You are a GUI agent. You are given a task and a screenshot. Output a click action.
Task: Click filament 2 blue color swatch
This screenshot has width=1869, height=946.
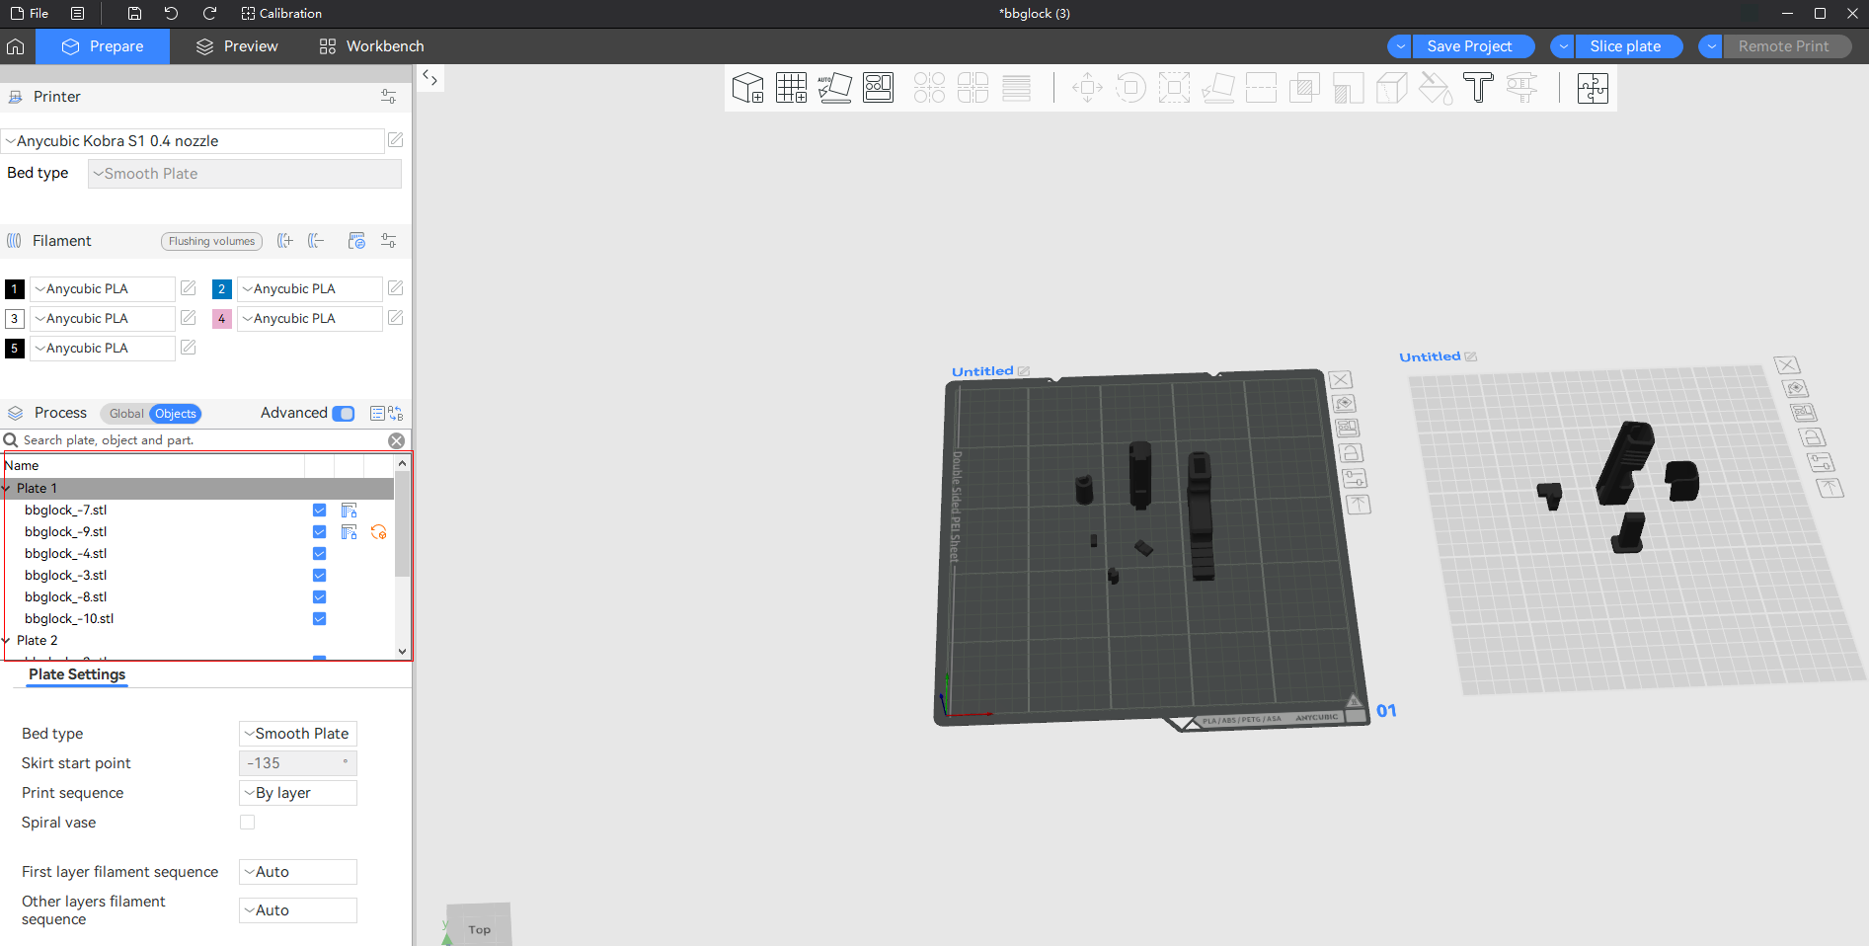tap(221, 289)
